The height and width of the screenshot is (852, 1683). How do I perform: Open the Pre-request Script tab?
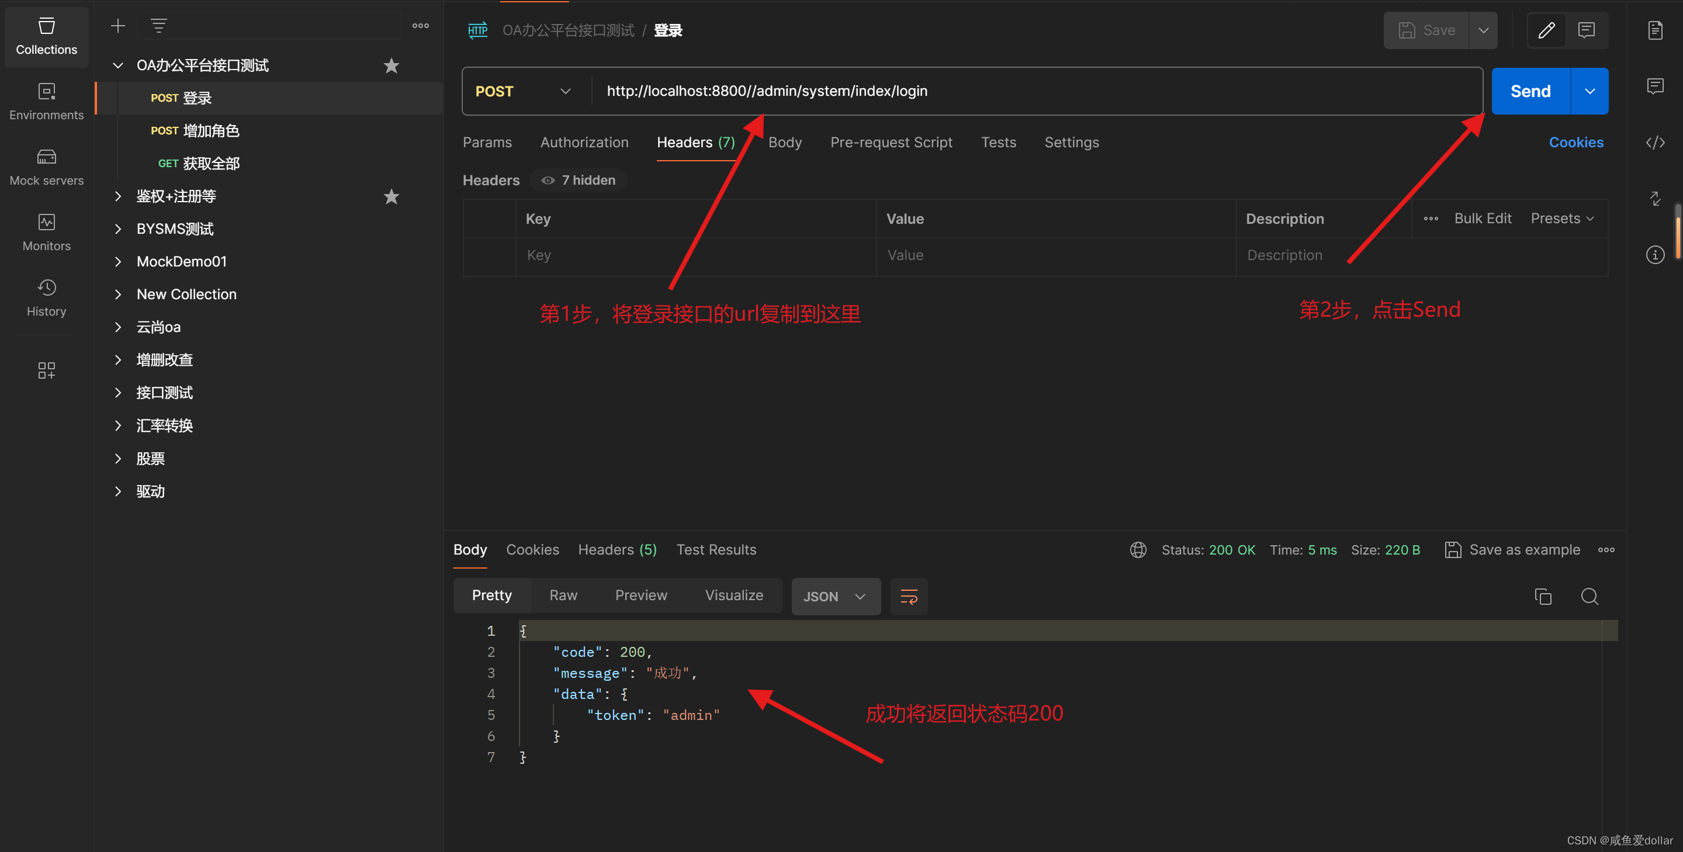click(x=891, y=142)
